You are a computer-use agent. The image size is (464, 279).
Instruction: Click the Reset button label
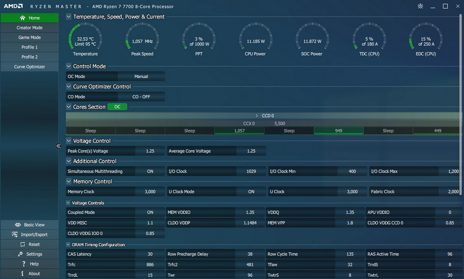34,245
